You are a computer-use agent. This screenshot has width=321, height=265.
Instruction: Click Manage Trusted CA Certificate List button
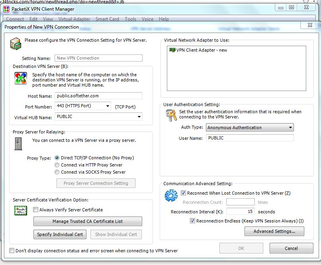88,221
